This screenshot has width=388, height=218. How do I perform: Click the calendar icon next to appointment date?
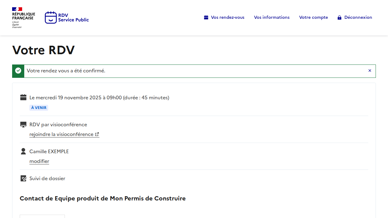pyautogui.click(x=23, y=97)
